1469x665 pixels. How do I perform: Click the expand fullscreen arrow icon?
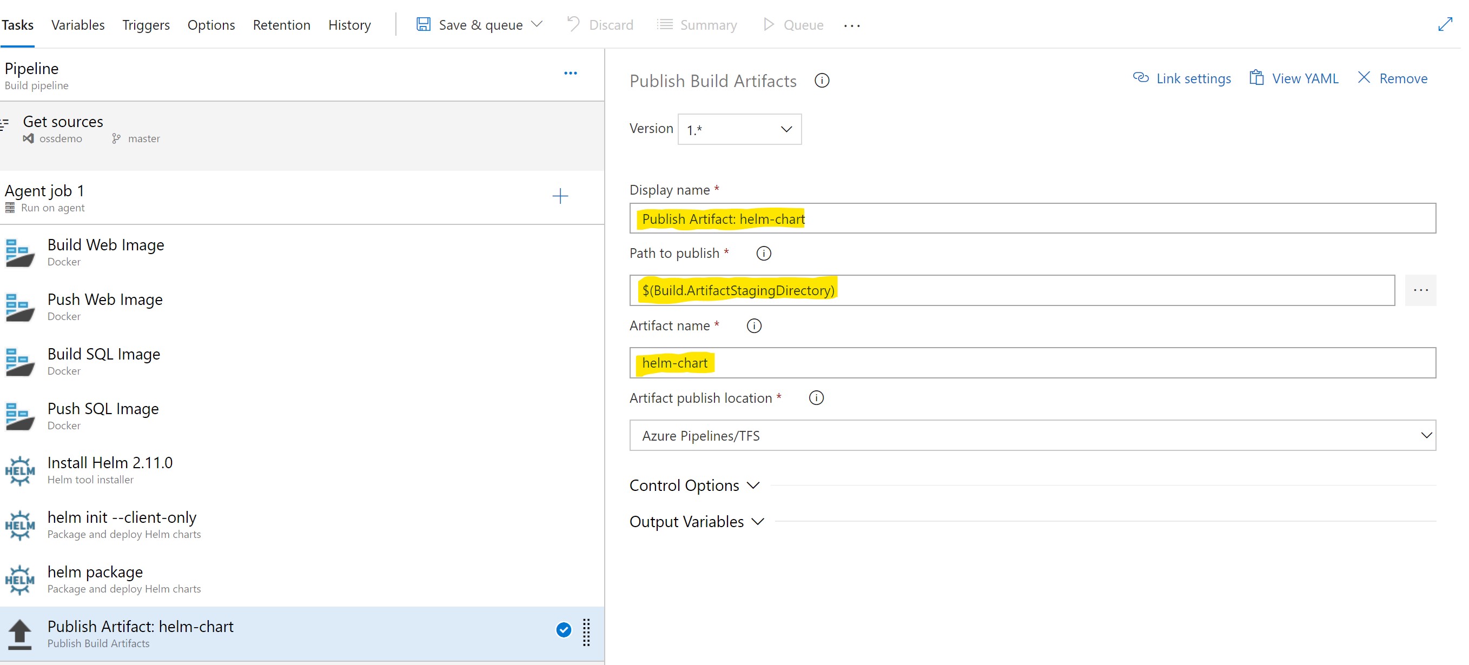1445,24
